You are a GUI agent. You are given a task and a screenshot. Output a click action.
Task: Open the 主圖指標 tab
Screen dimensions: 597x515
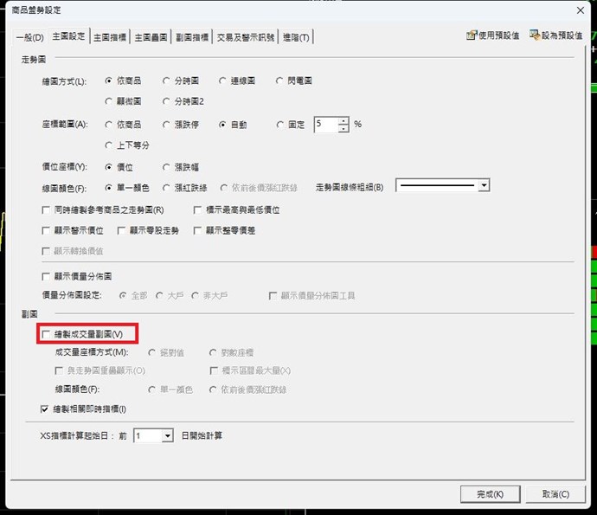coord(110,37)
